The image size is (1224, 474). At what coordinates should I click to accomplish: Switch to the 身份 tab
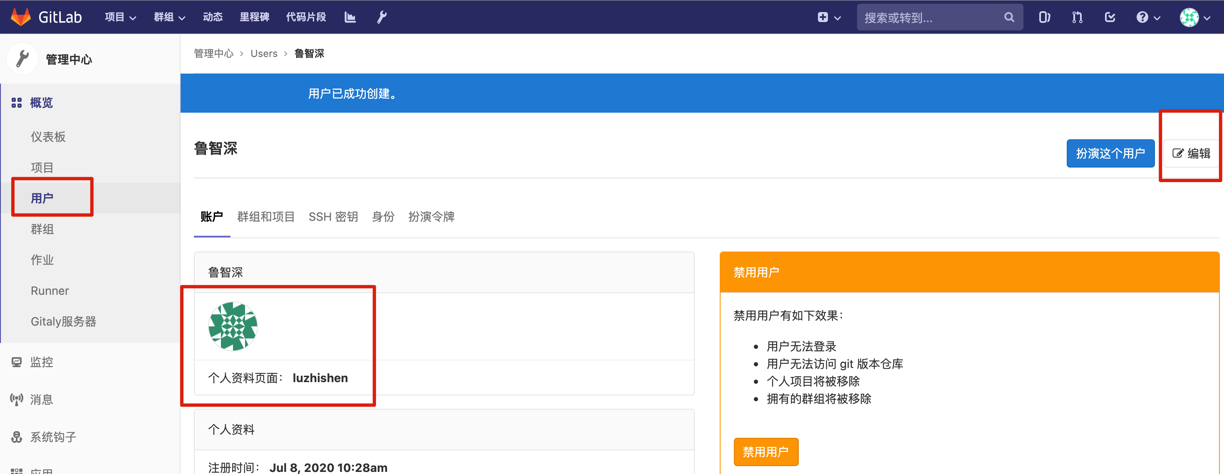(383, 217)
